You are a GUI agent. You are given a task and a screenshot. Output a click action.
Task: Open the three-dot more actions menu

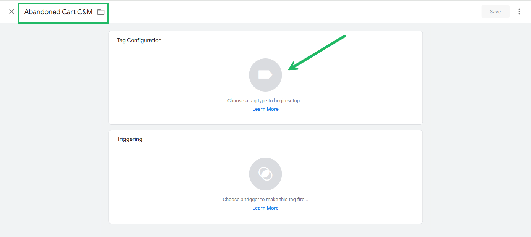(519, 11)
